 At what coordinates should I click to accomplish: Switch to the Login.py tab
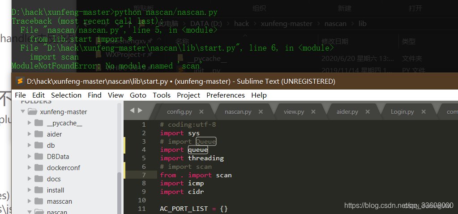click(402, 112)
